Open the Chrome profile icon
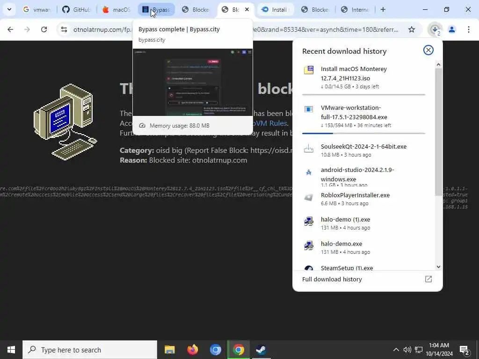The height and width of the screenshot is (359, 479). 452,29
